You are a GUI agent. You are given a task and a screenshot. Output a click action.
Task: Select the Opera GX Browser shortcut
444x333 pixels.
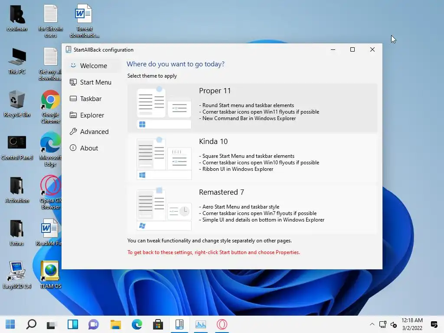click(50, 193)
